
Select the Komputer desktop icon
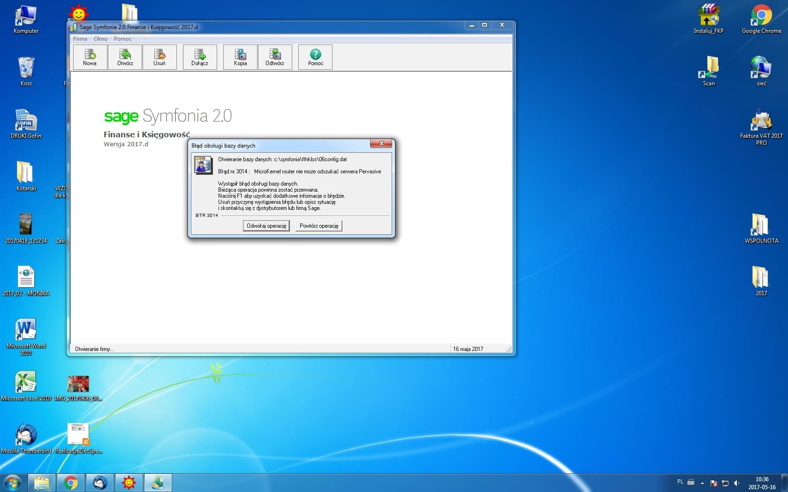click(26, 20)
